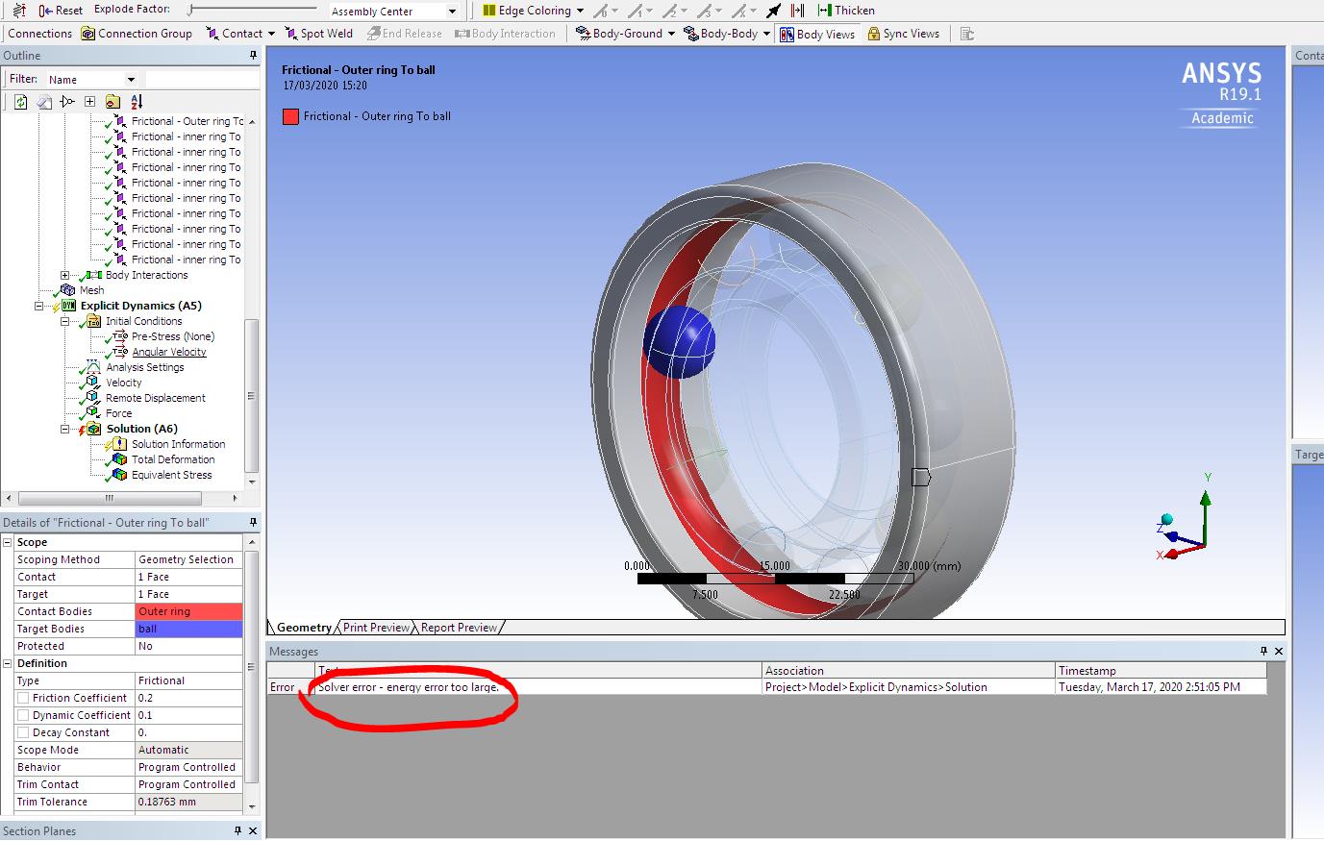This screenshot has width=1324, height=841.
Task: Click the Sync Views icon
Action: (903, 33)
